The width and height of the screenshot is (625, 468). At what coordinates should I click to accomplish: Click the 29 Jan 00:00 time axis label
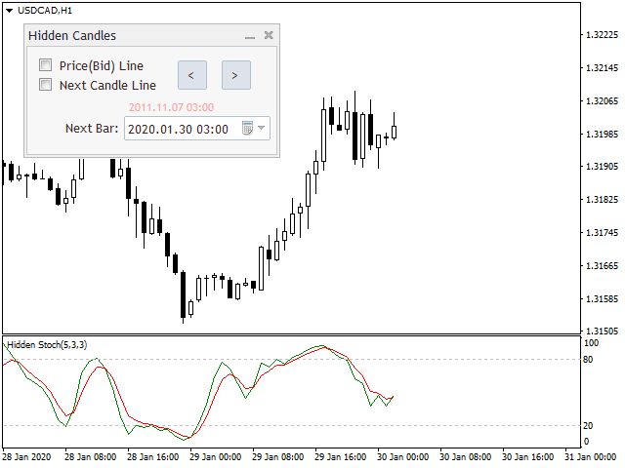[x=215, y=457]
